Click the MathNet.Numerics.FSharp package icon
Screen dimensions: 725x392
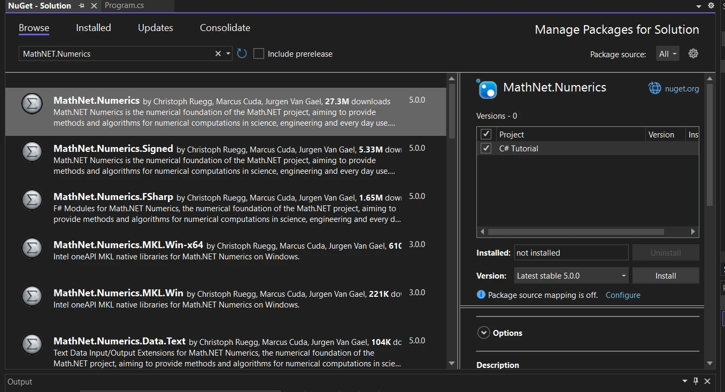point(32,200)
